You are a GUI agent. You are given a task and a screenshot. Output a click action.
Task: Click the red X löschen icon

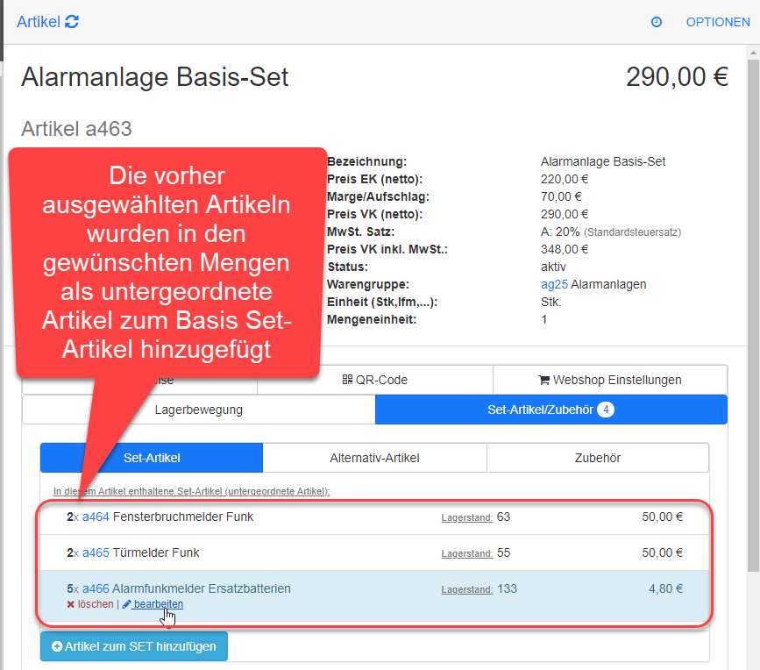click(x=70, y=604)
